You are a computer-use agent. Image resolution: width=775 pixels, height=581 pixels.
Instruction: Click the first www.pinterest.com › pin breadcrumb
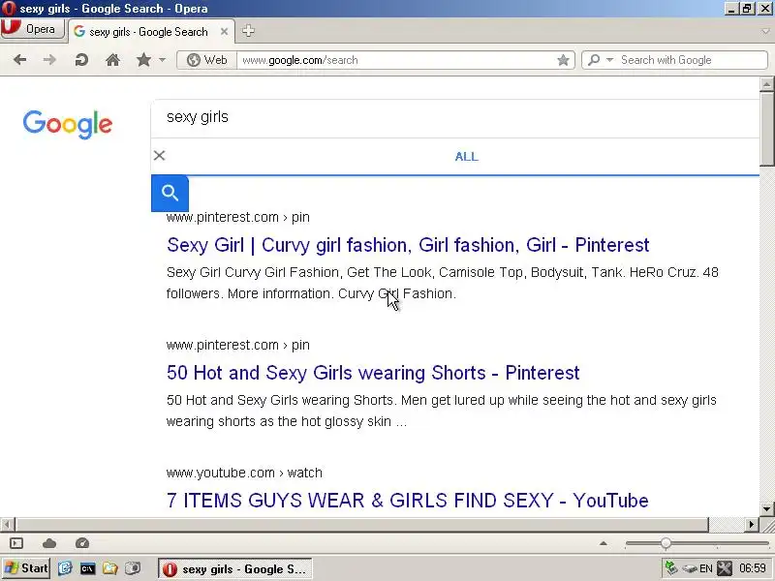(237, 217)
